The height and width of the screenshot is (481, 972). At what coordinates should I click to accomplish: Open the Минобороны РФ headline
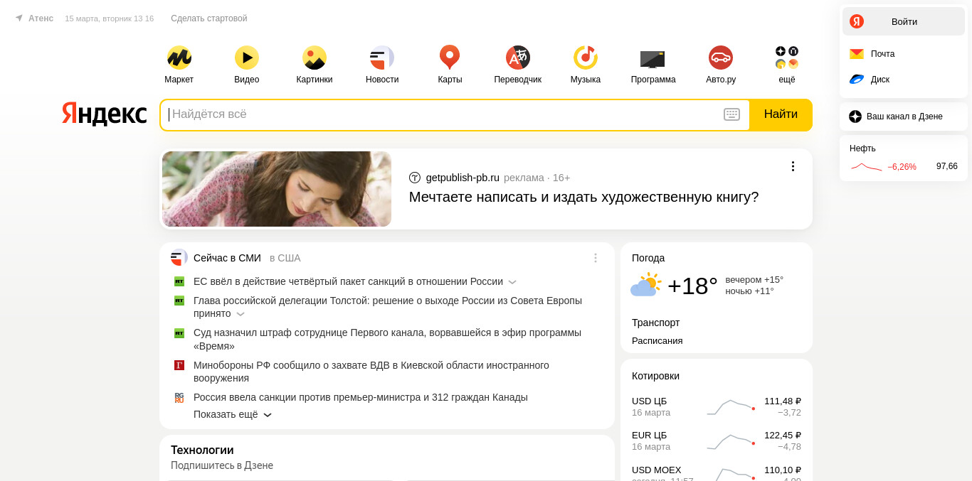tap(371, 372)
